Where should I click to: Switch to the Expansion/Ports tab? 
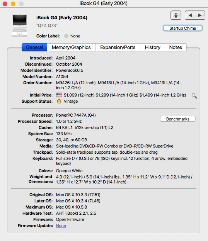click(x=118, y=48)
